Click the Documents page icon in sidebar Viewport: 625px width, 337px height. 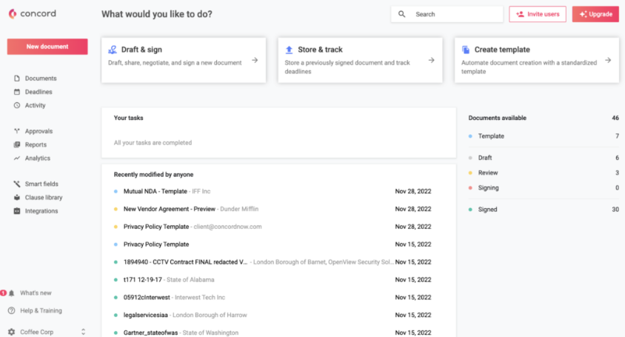pyautogui.click(x=17, y=79)
